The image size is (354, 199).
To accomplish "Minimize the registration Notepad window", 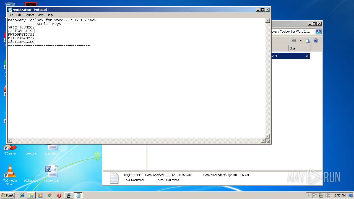I will coord(258,9).
